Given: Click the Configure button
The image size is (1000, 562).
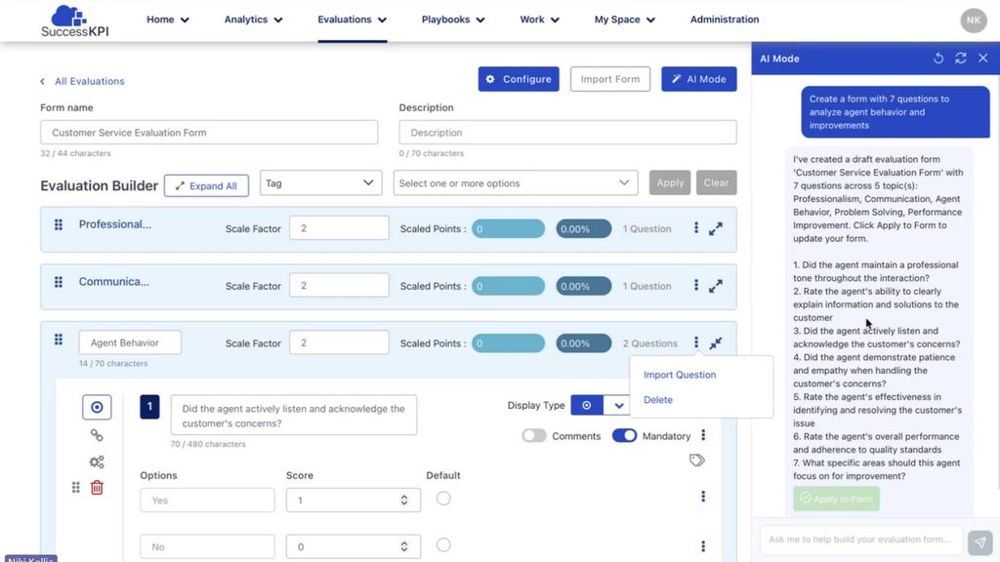Looking at the screenshot, I should click(519, 79).
